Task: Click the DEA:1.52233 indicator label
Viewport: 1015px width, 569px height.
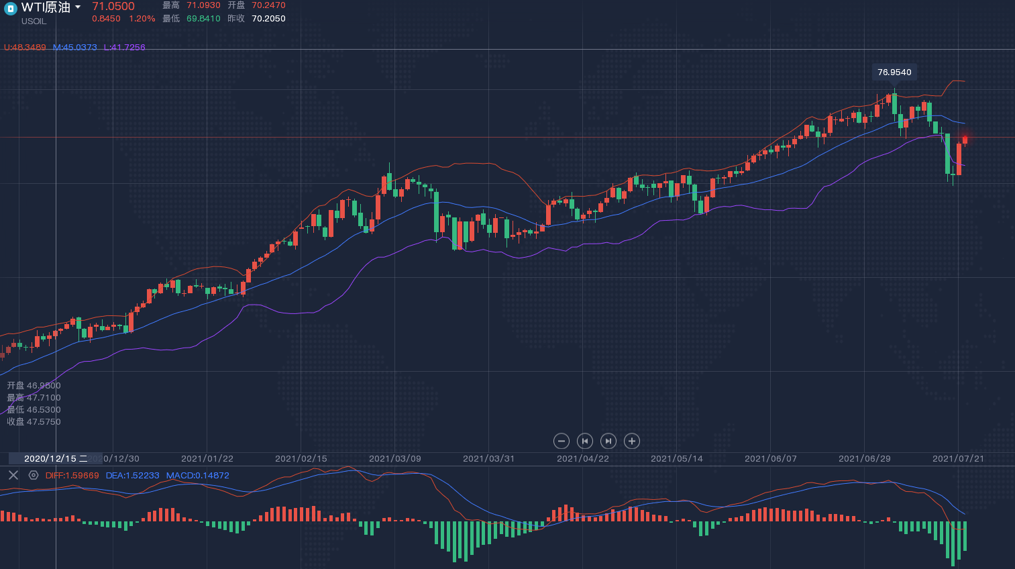Action: (x=132, y=476)
